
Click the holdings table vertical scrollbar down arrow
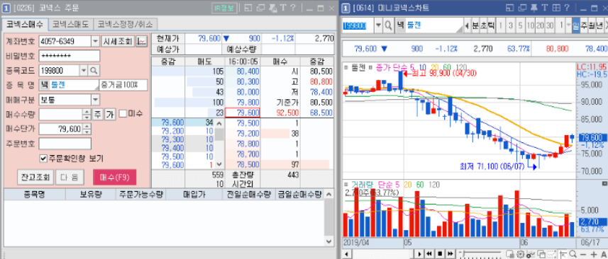coord(328,241)
